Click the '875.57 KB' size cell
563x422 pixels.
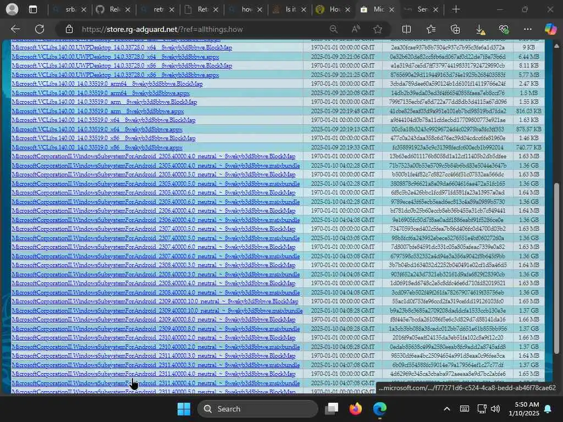pos(528,129)
